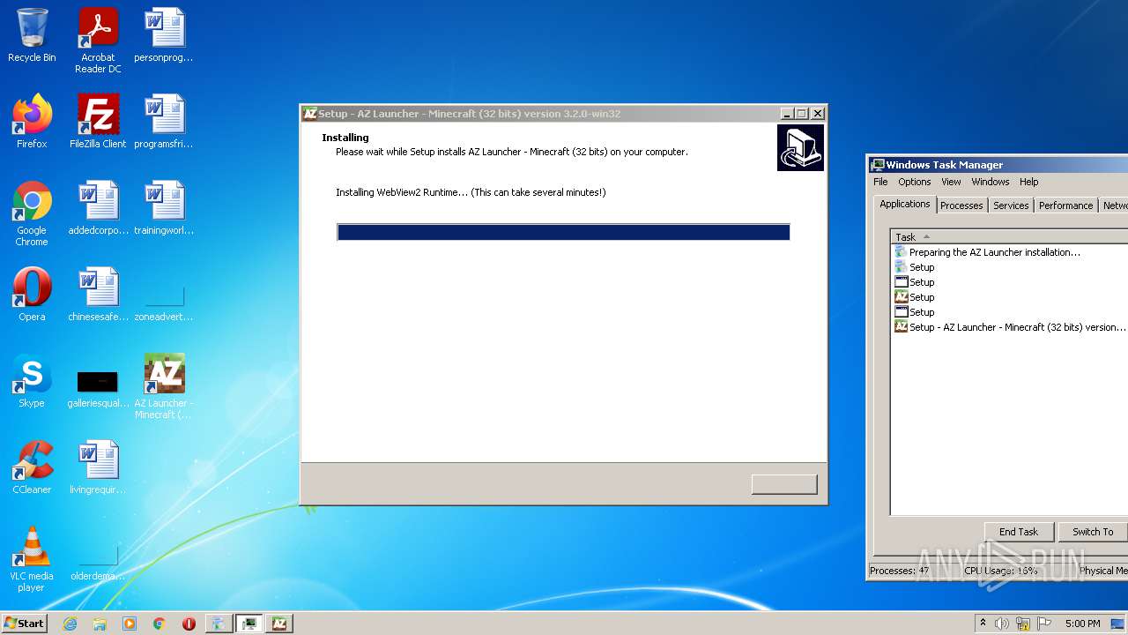Select 'Setup - AZ Launcher - Minecraft' task row
Viewport: 1128px width, 635px height.
pos(1010,327)
